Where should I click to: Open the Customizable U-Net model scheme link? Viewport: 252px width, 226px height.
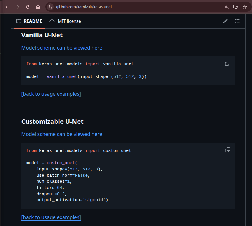(62, 134)
